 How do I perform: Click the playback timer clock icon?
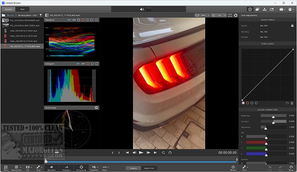pyautogui.click(x=170, y=152)
